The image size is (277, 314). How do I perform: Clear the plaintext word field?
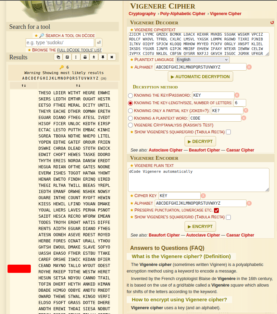pyautogui.click(x=243, y=118)
